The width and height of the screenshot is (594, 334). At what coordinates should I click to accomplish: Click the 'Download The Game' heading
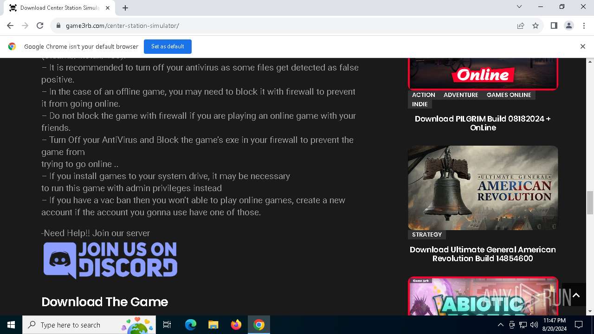[x=104, y=302]
